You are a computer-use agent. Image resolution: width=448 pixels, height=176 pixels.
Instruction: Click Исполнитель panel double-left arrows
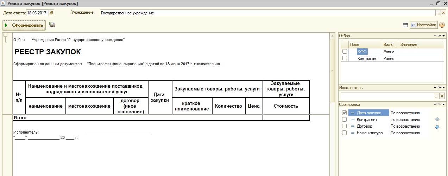(x=435, y=88)
